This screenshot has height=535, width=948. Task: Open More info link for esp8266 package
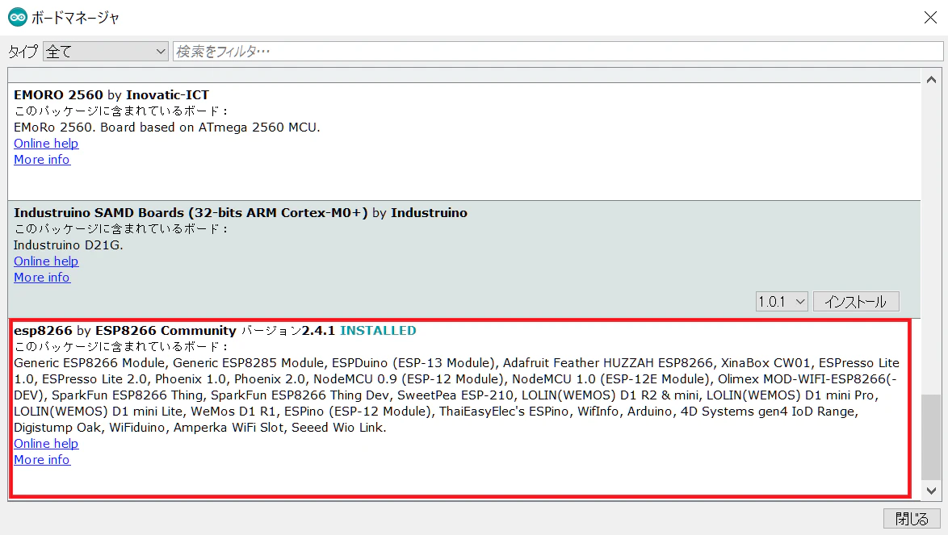pyautogui.click(x=42, y=460)
